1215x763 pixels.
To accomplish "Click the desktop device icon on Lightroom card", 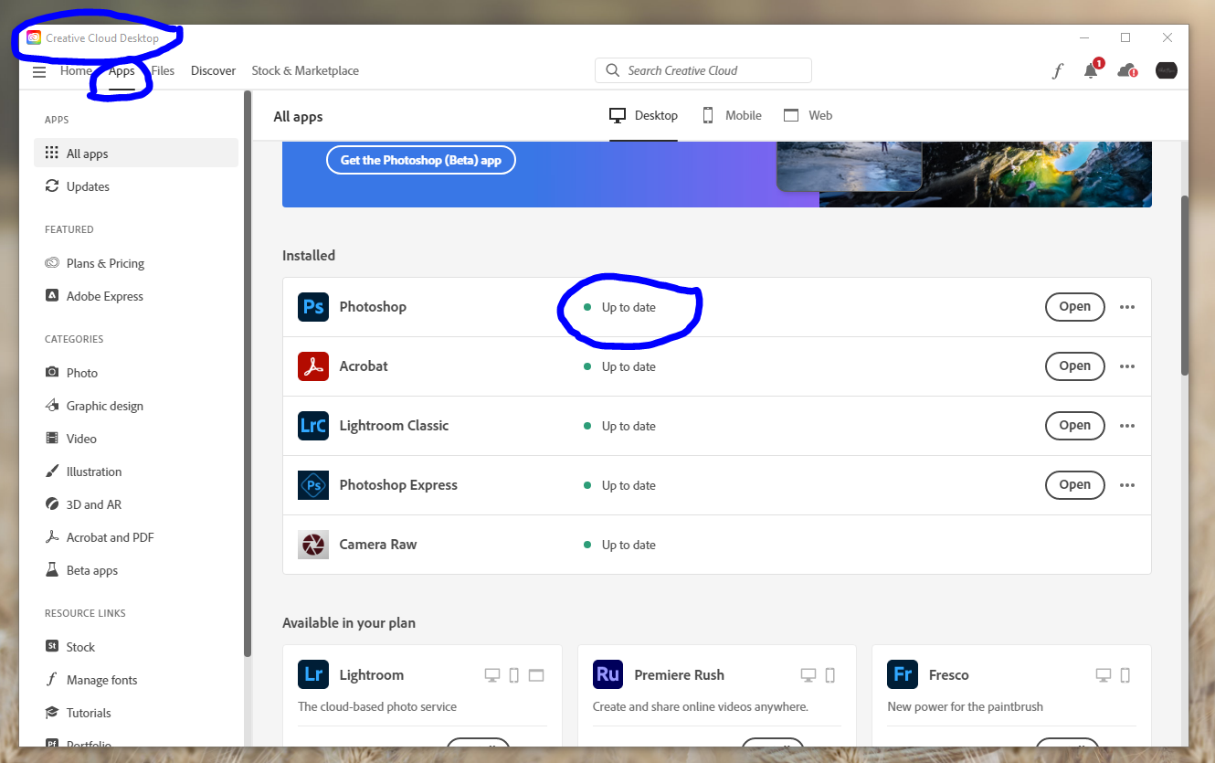I will point(492,675).
